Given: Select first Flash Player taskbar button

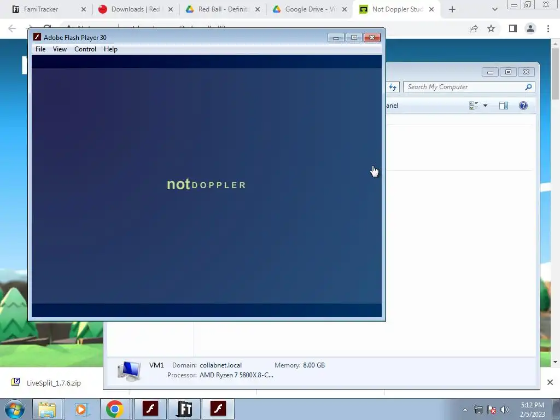Looking at the screenshot, I should 150,409.
